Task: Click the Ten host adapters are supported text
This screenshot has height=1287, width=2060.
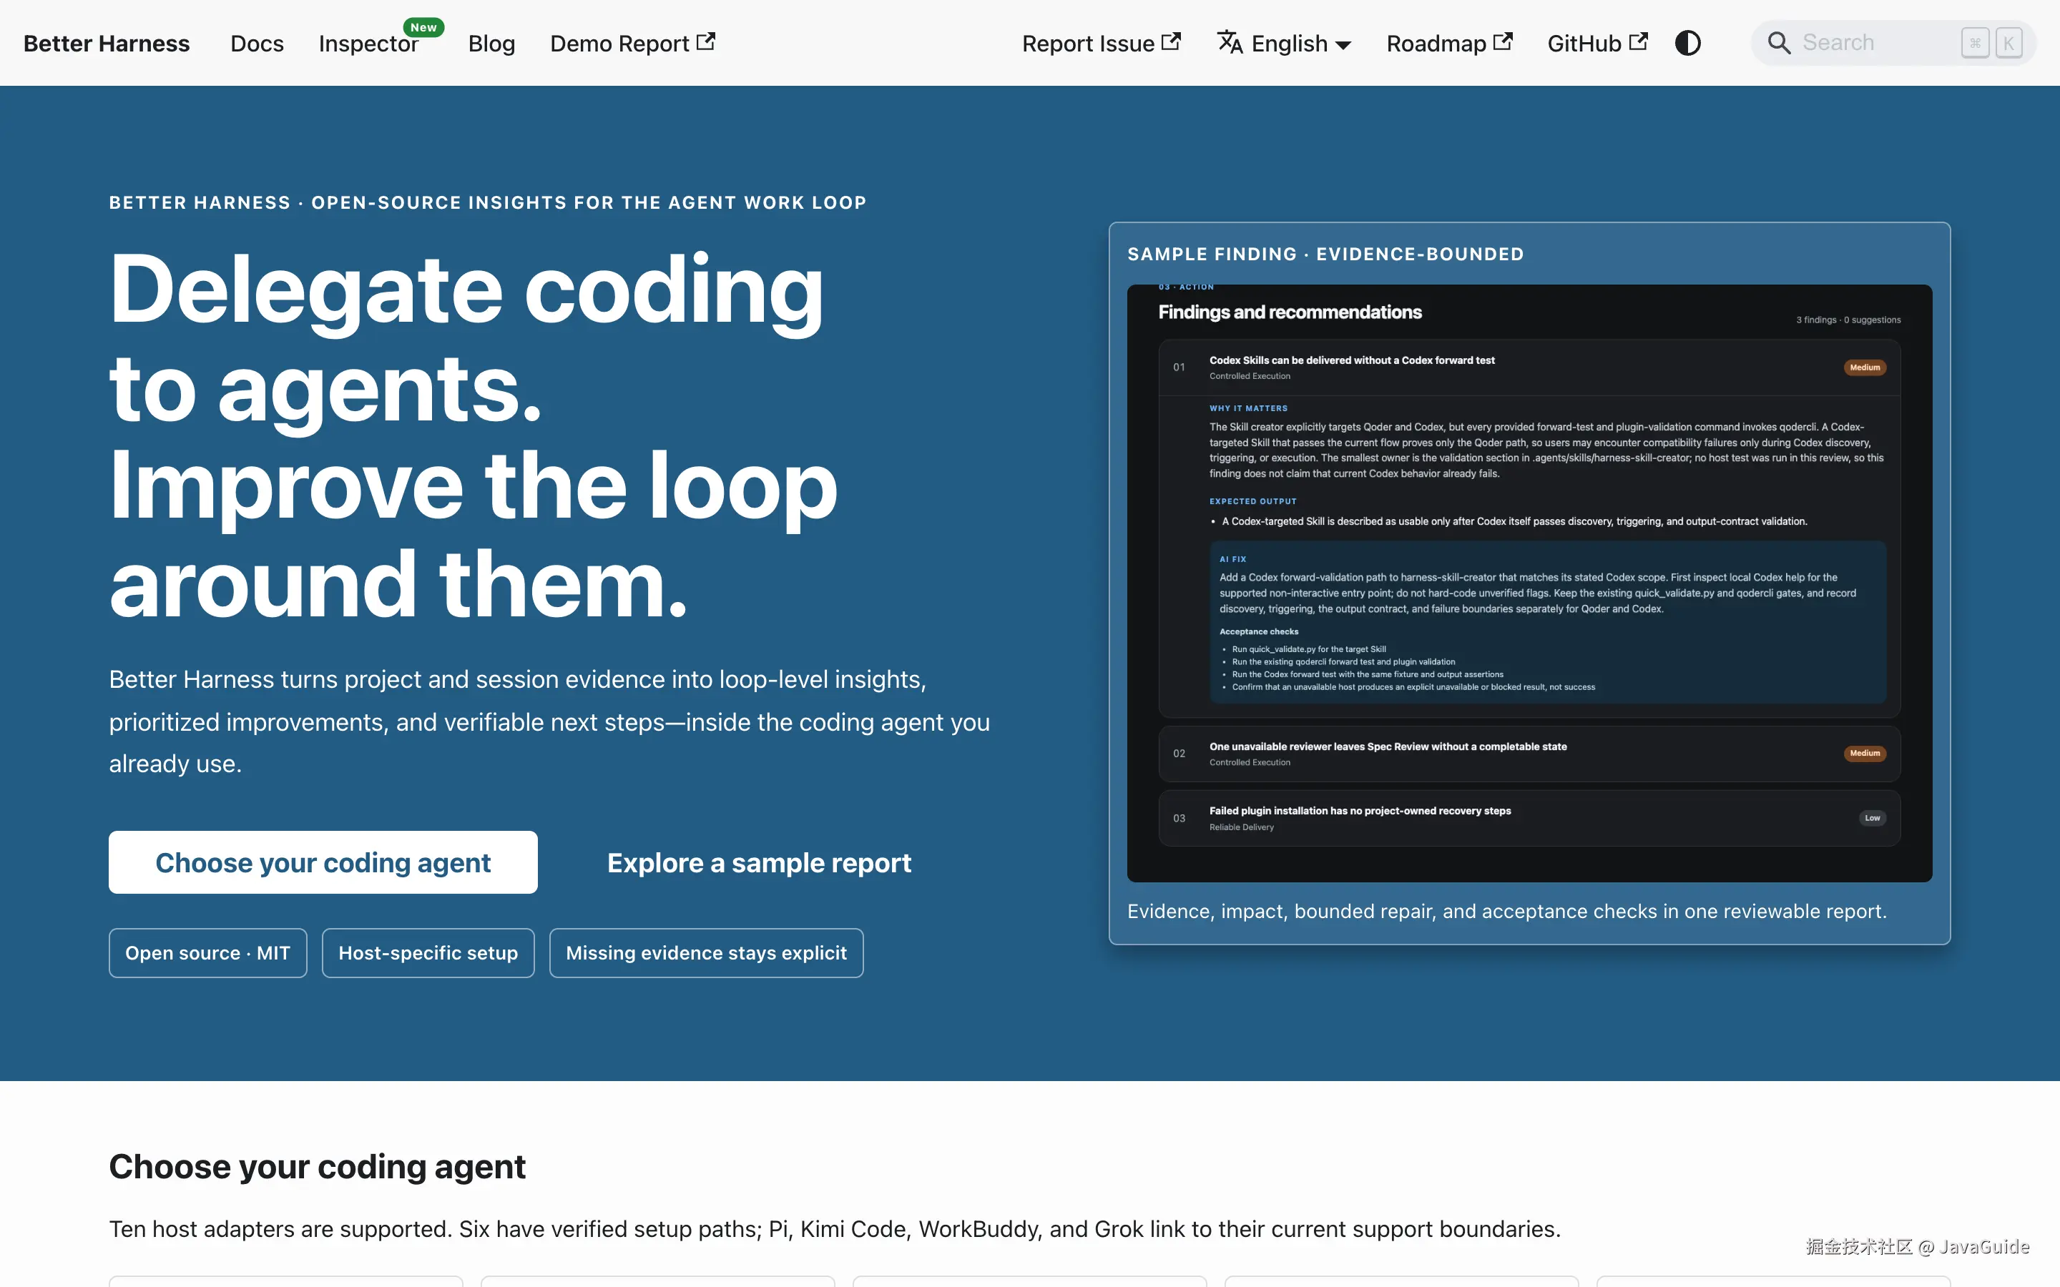Action: coord(834,1229)
